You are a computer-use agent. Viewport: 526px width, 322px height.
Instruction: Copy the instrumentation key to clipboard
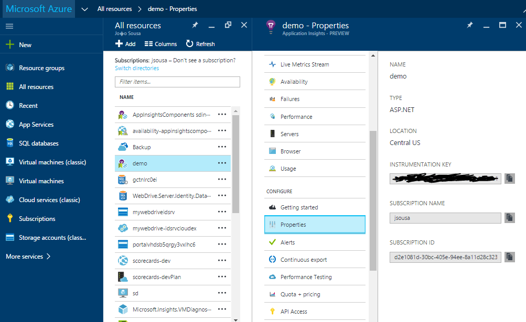click(x=510, y=179)
